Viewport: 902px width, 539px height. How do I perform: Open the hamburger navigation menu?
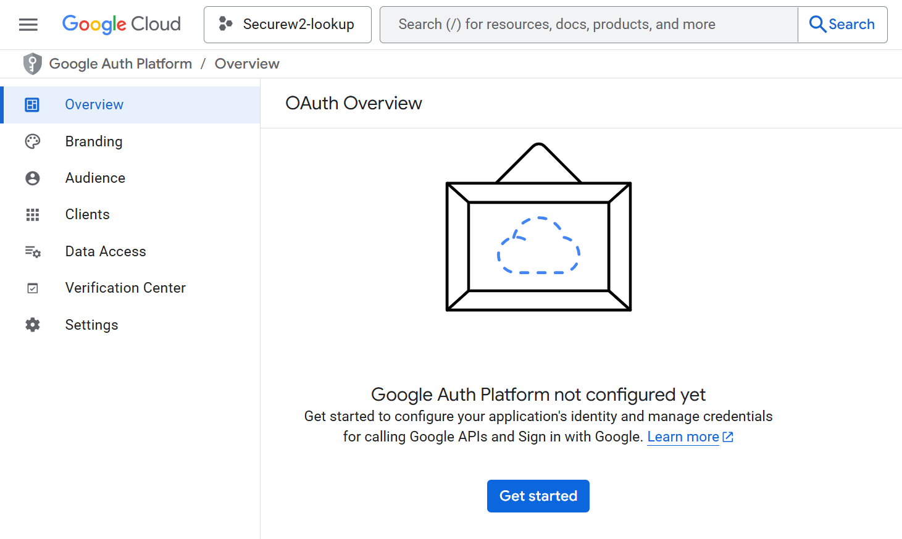pyautogui.click(x=28, y=25)
